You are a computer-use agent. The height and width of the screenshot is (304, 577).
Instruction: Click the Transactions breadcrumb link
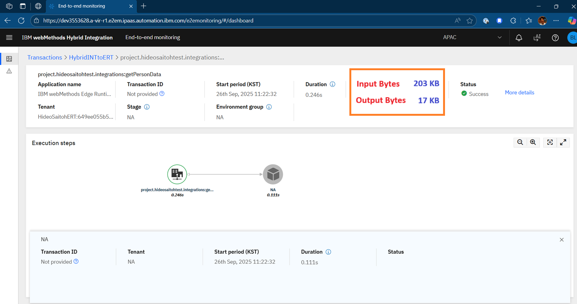[x=44, y=57]
